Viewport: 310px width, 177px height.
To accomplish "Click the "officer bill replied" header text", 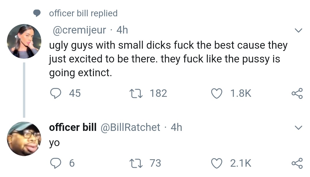I will pyautogui.click(x=83, y=13).
